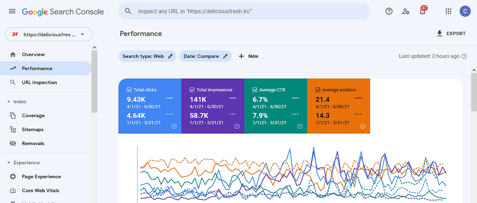Screen dimensions: 477x203
Task: Click the help icon in Total clicks card
Action: coord(174,126)
